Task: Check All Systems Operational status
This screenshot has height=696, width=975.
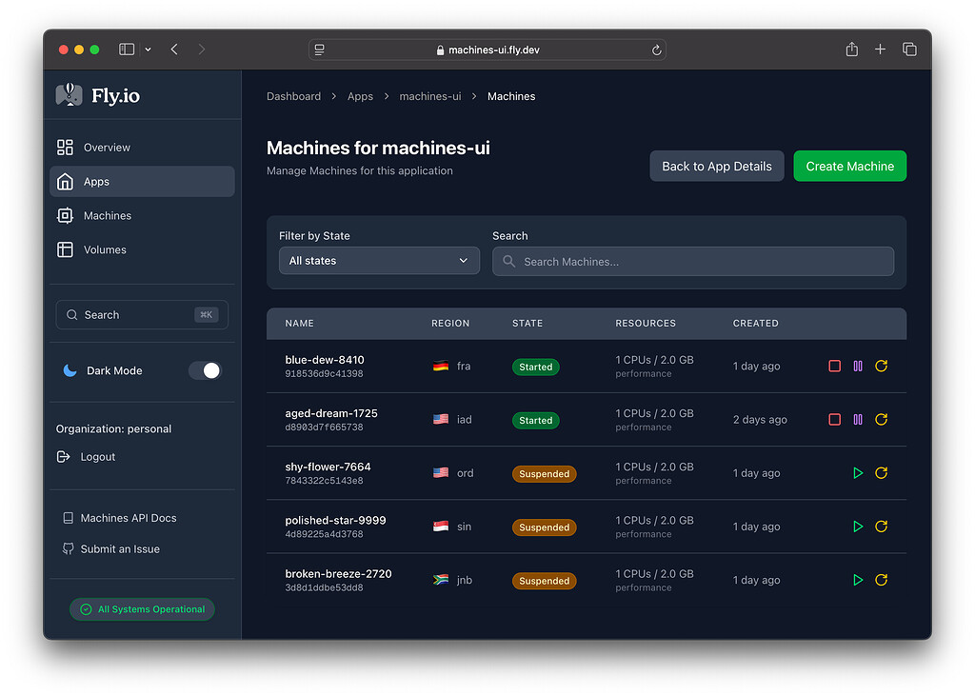Action: pyautogui.click(x=141, y=608)
